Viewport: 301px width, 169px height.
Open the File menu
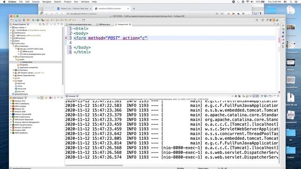click(21, 2)
